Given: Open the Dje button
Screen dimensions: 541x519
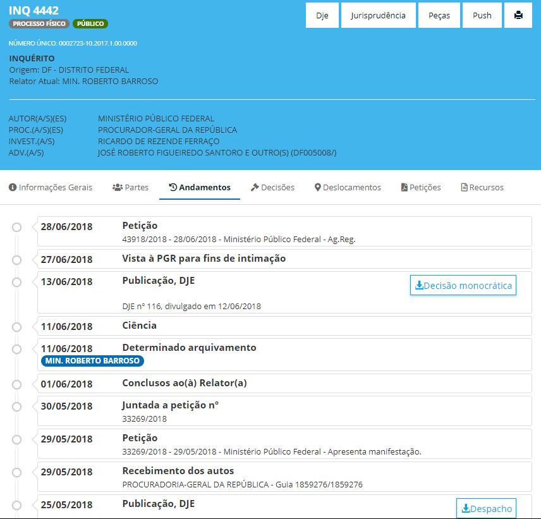Looking at the screenshot, I should [322, 15].
